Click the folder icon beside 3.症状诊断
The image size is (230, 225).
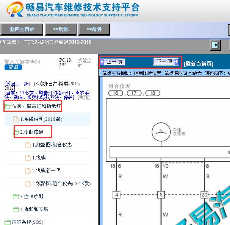(16, 197)
